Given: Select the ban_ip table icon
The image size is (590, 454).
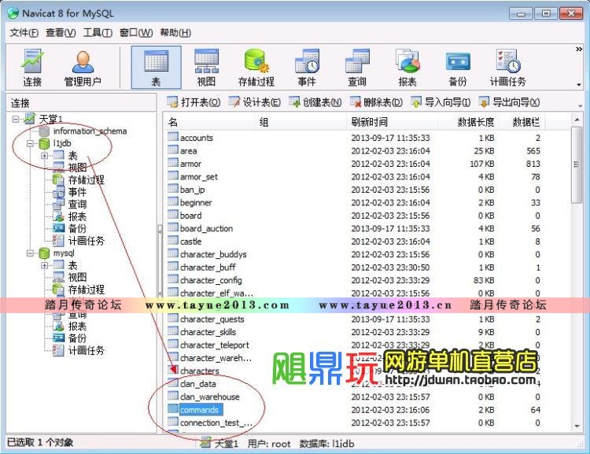Looking at the screenshot, I should (173, 189).
